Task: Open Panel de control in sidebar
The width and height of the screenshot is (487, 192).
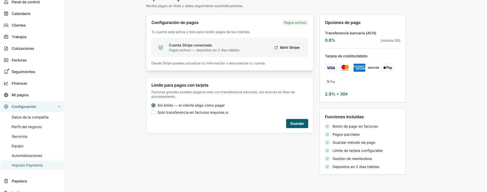Action: 32,2
